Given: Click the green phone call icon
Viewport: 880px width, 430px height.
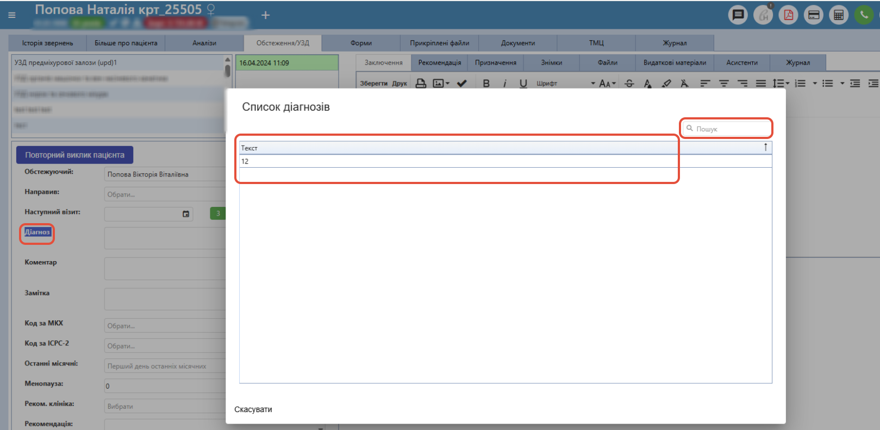Looking at the screenshot, I should point(864,15).
